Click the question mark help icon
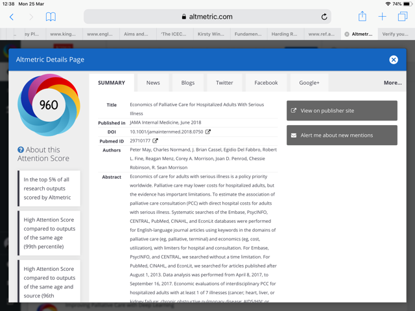The width and height of the screenshot is (415, 311). (21, 150)
